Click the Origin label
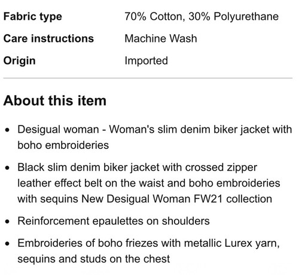This screenshot has width=299, height=275. 19,60
